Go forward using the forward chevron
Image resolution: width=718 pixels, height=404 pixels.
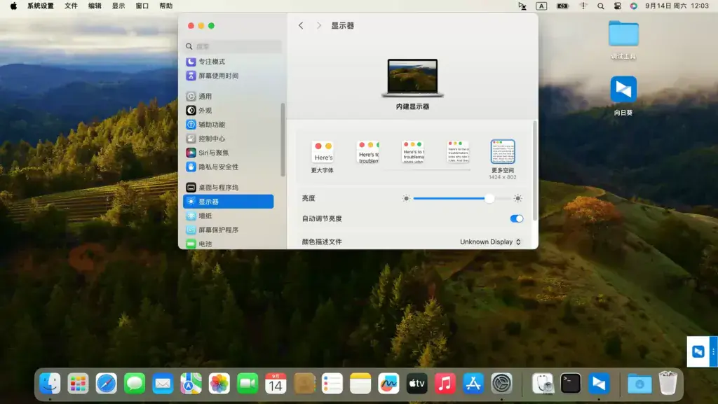(319, 26)
